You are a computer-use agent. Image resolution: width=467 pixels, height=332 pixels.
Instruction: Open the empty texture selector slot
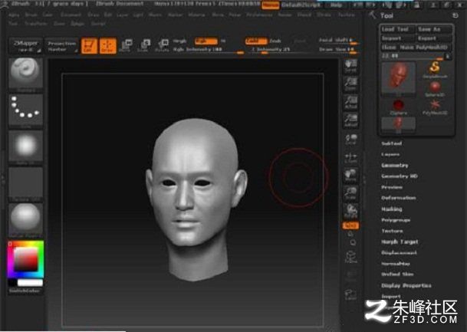[25, 184]
